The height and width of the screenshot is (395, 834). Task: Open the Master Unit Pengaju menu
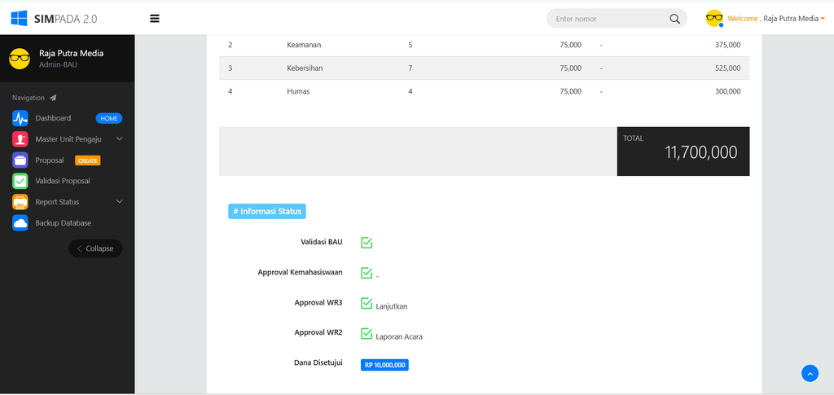tap(68, 139)
